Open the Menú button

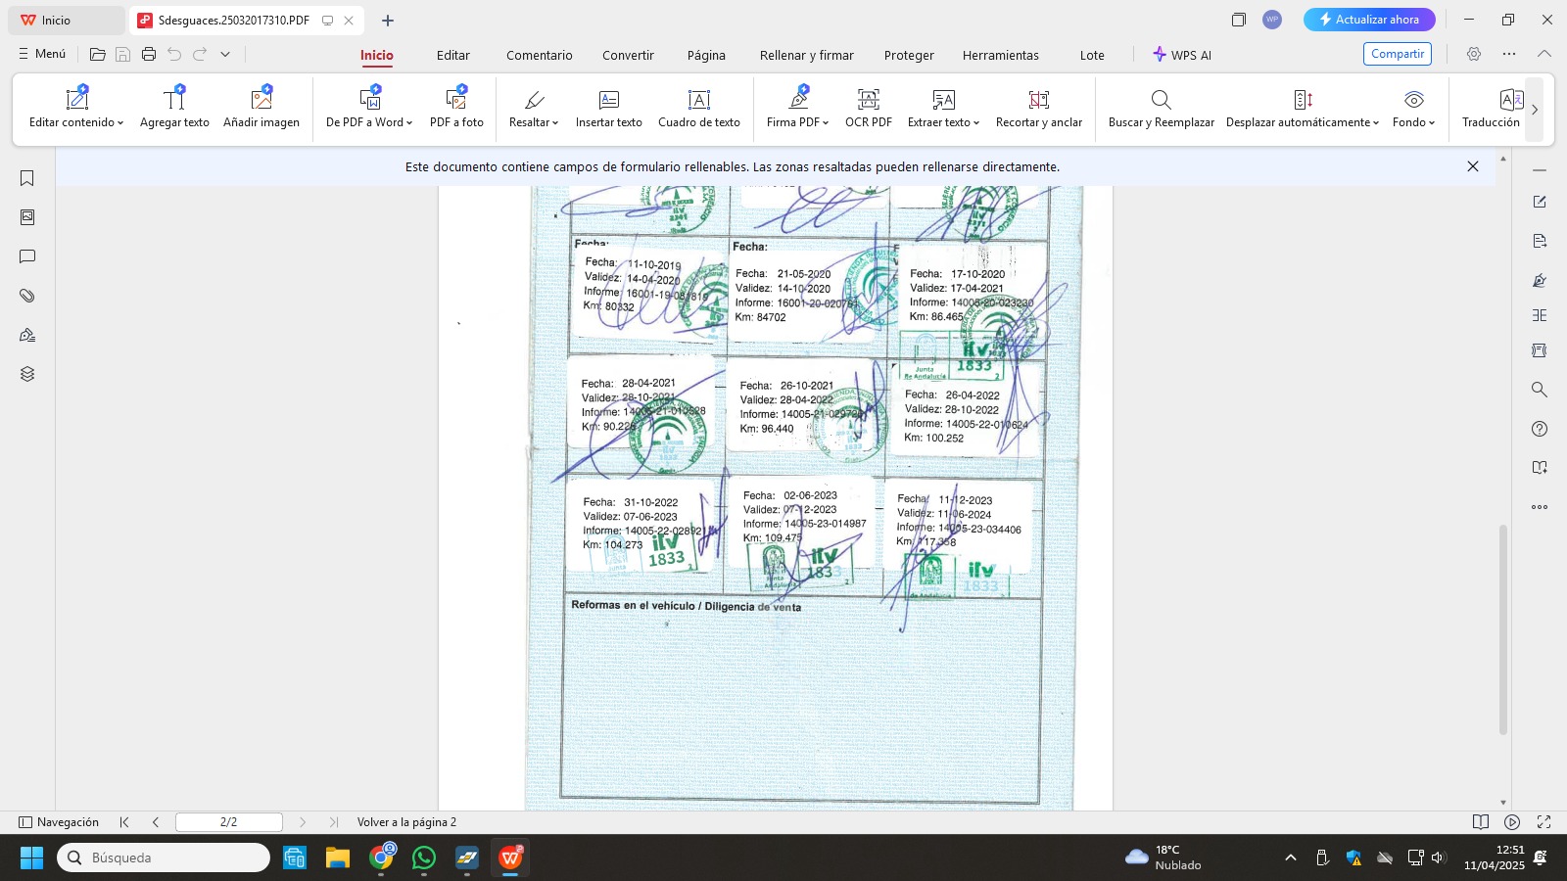pyautogui.click(x=42, y=54)
